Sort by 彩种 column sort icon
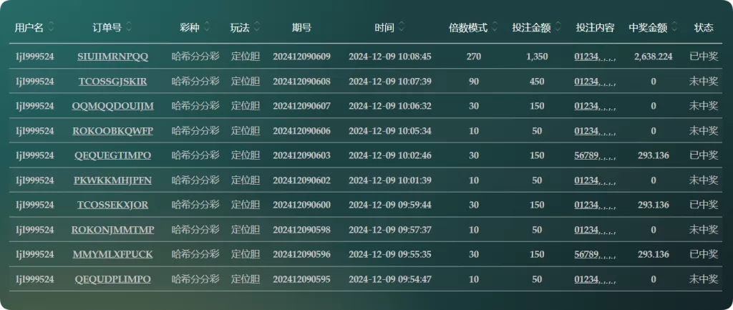This screenshot has height=310, width=733. [207, 28]
